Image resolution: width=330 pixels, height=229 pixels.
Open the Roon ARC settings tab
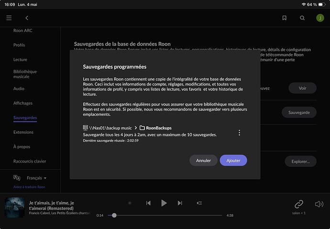click(23, 31)
